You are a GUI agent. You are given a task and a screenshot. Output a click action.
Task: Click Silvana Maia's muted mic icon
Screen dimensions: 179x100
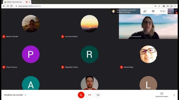[121, 67]
